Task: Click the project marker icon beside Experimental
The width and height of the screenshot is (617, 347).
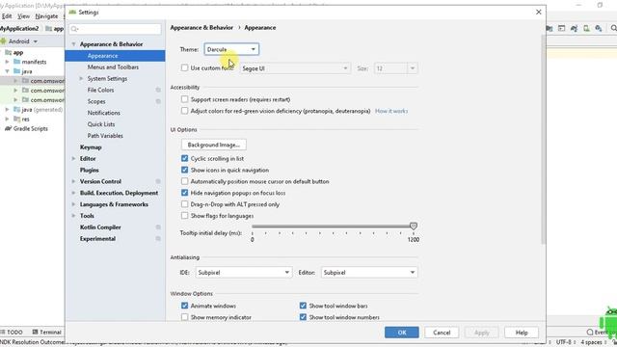Action: [x=158, y=239]
